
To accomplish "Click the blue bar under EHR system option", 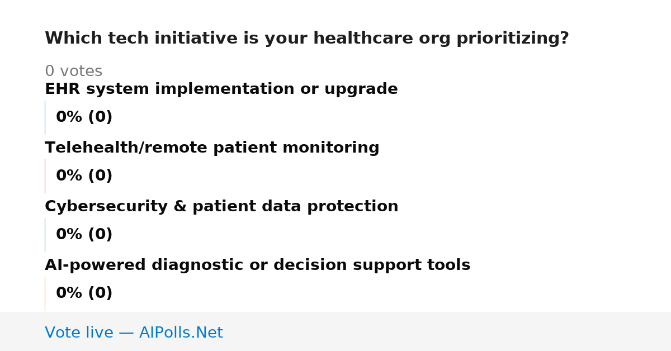I will (x=45, y=117).
